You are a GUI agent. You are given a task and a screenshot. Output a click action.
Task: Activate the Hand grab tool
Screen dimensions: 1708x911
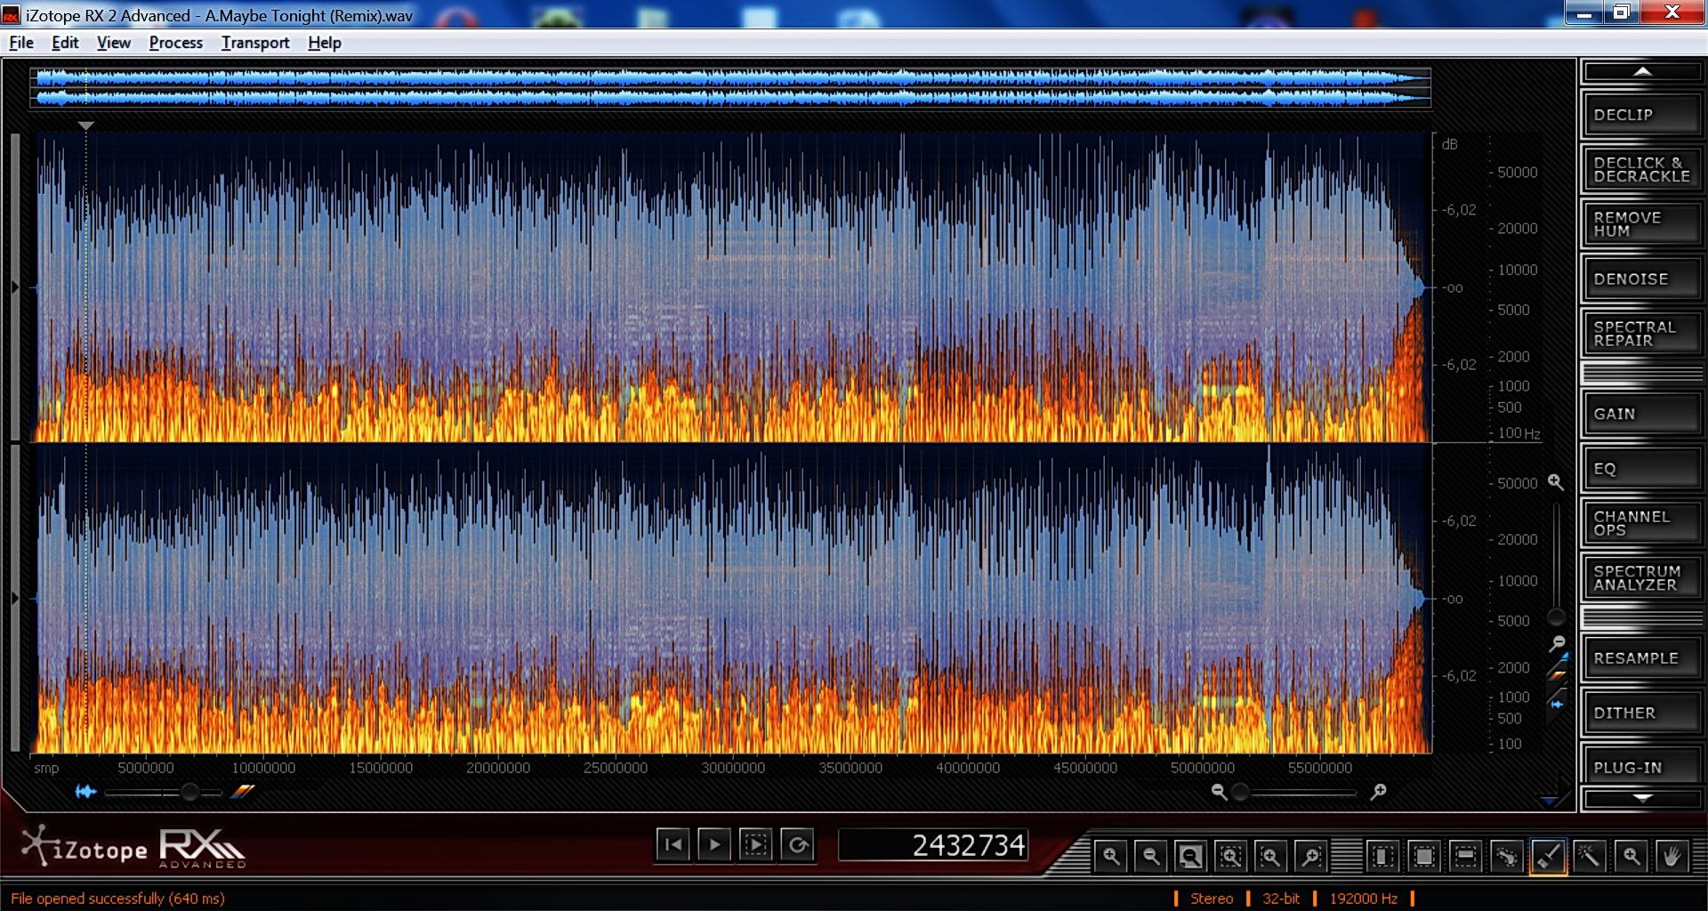1672,857
